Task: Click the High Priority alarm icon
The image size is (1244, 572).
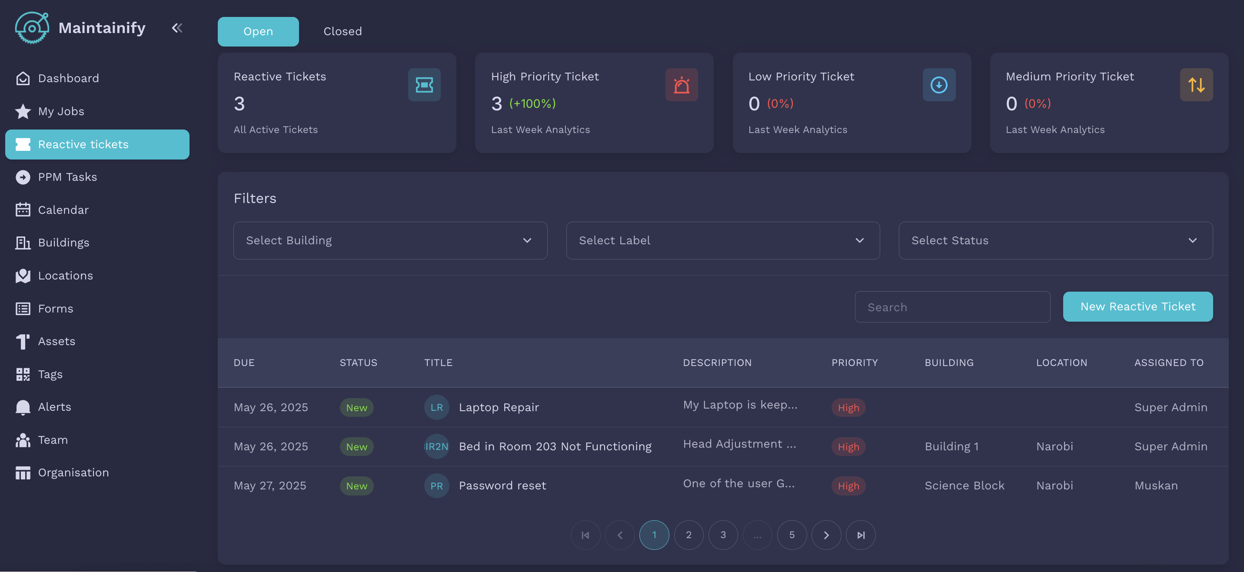Action: click(681, 85)
